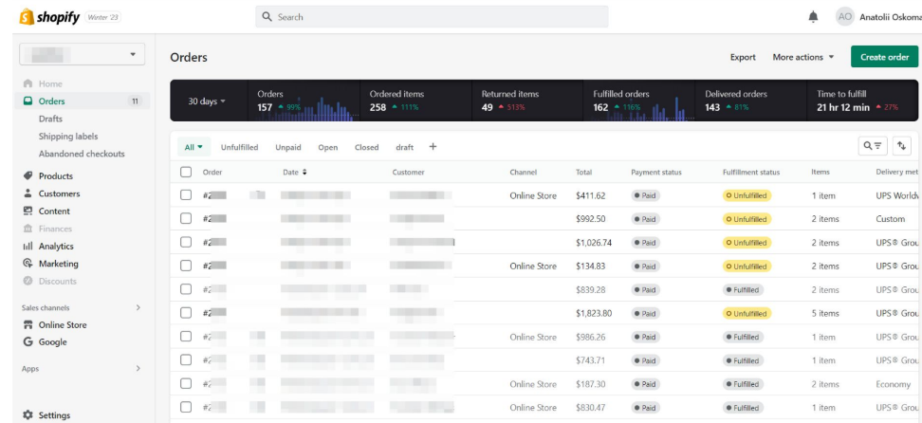Viewport: 922px width, 423px height.
Task: Switch to the Closed tab
Action: 366,147
